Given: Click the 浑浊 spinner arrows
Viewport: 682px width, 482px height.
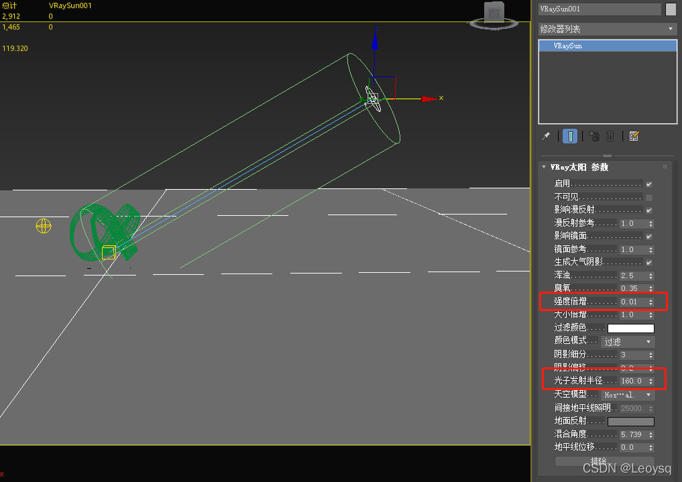Looking at the screenshot, I should 651,276.
